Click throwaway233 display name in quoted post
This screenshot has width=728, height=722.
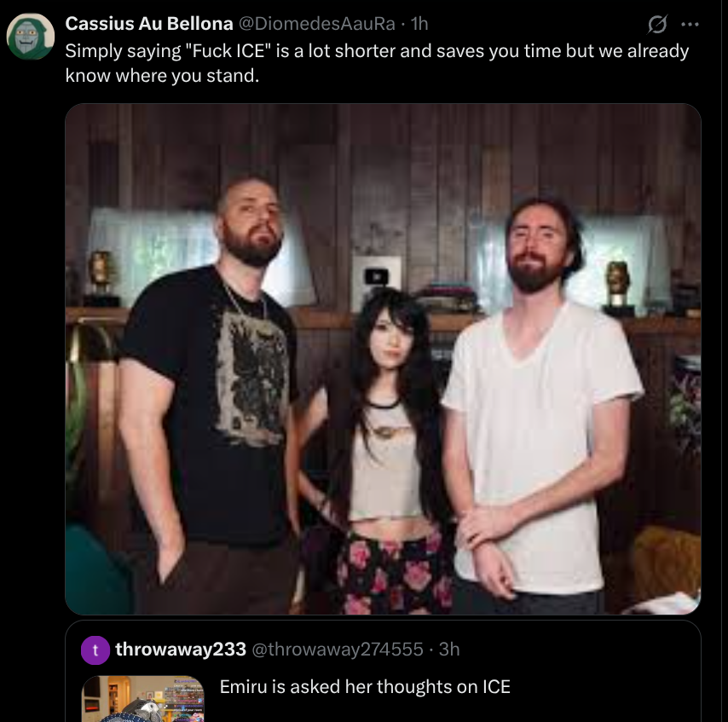coord(181,649)
